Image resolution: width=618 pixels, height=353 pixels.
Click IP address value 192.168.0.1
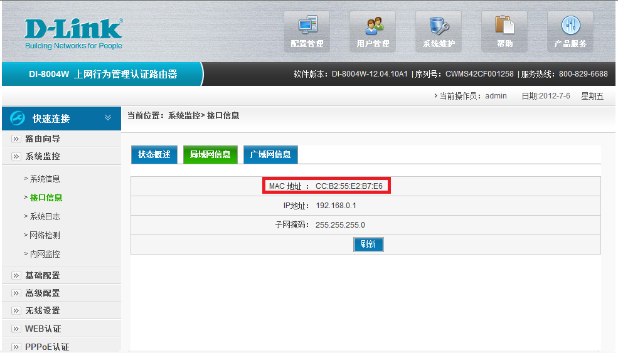coord(336,206)
